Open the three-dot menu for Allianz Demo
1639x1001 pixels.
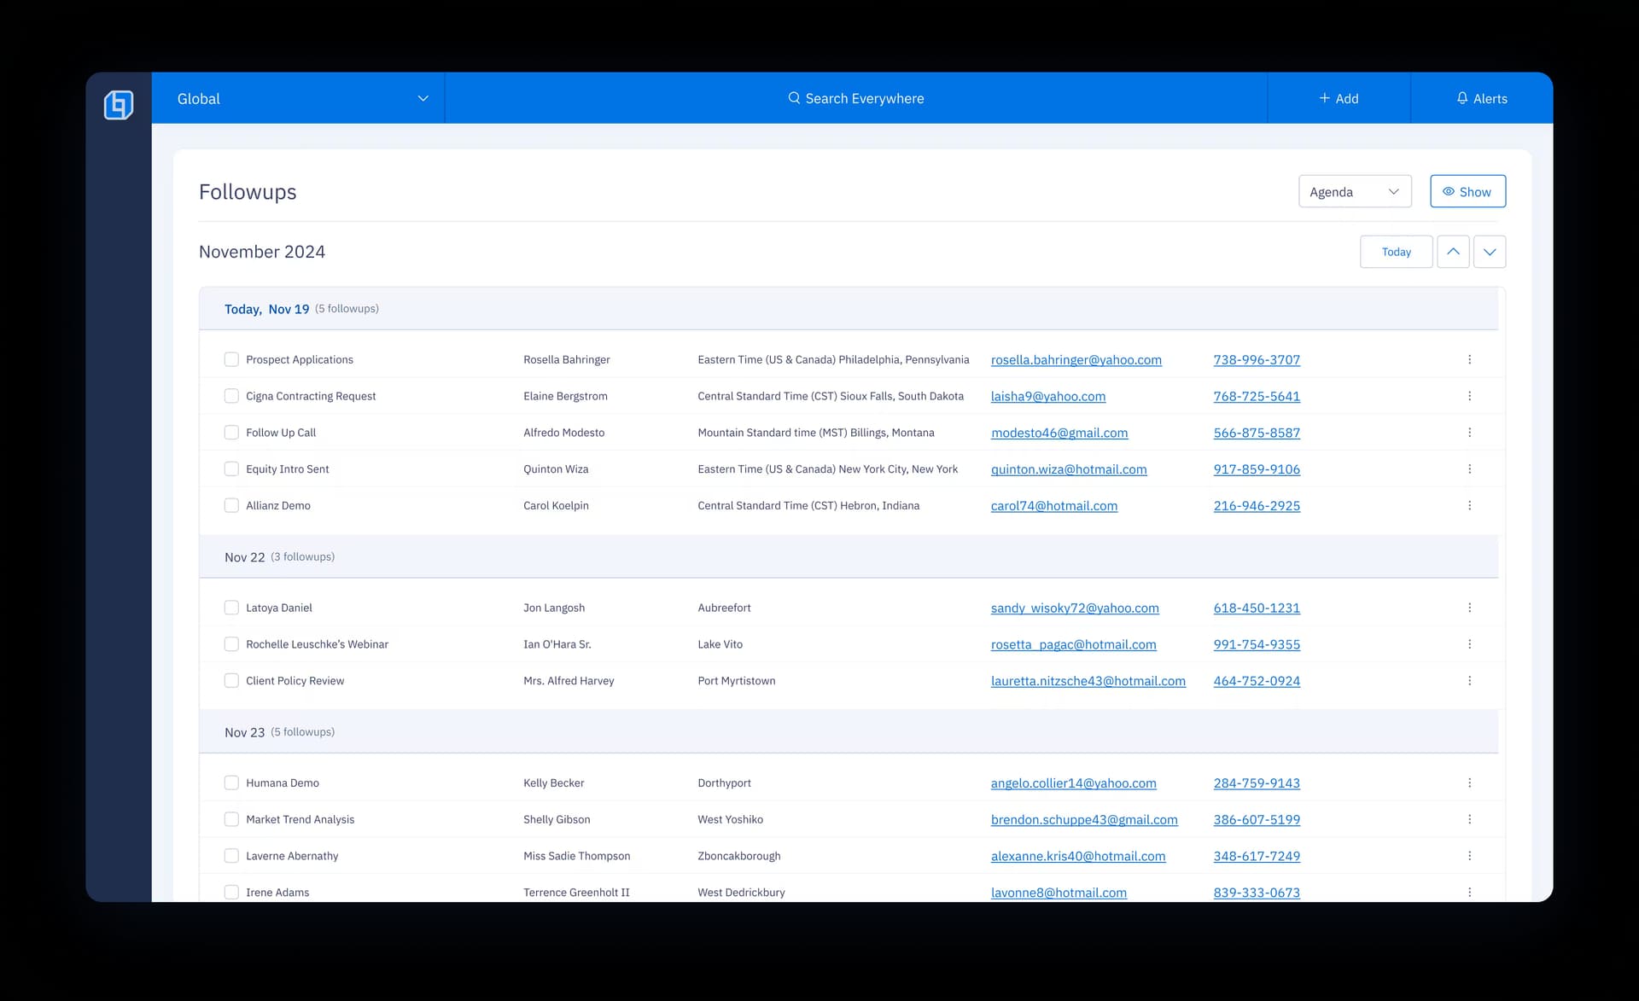[1469, 505]
